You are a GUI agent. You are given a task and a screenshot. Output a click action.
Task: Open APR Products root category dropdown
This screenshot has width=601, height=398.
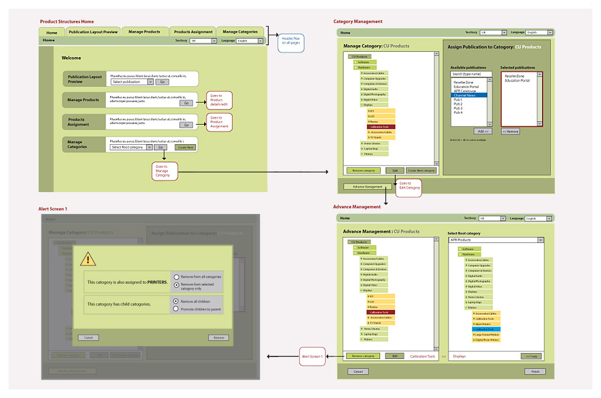tap(496, 240)
